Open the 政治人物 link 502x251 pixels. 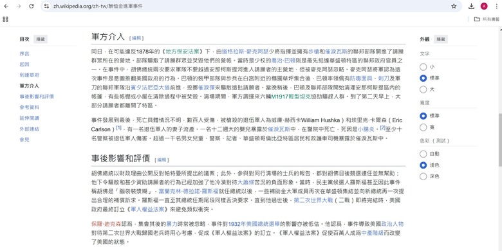(393, 224)
